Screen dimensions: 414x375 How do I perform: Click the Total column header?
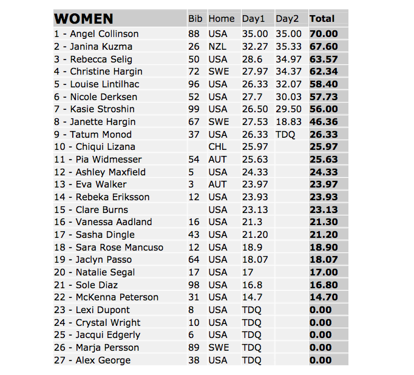(x=322, y=19)
